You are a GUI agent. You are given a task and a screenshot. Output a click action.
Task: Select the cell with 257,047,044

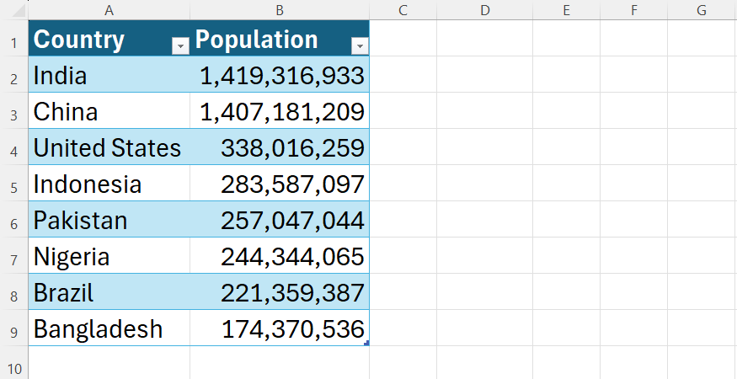click(280, 219)
